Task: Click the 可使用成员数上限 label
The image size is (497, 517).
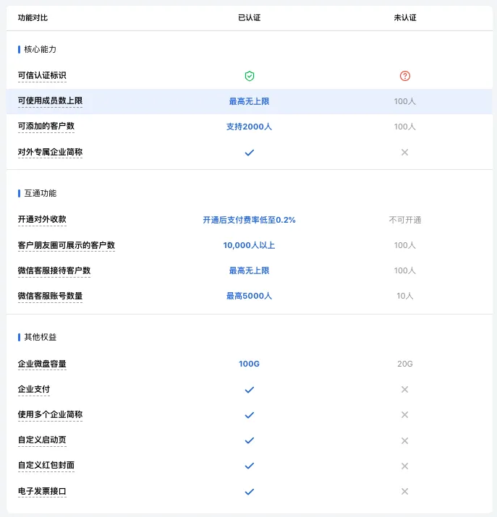Action: coord(50,101)
